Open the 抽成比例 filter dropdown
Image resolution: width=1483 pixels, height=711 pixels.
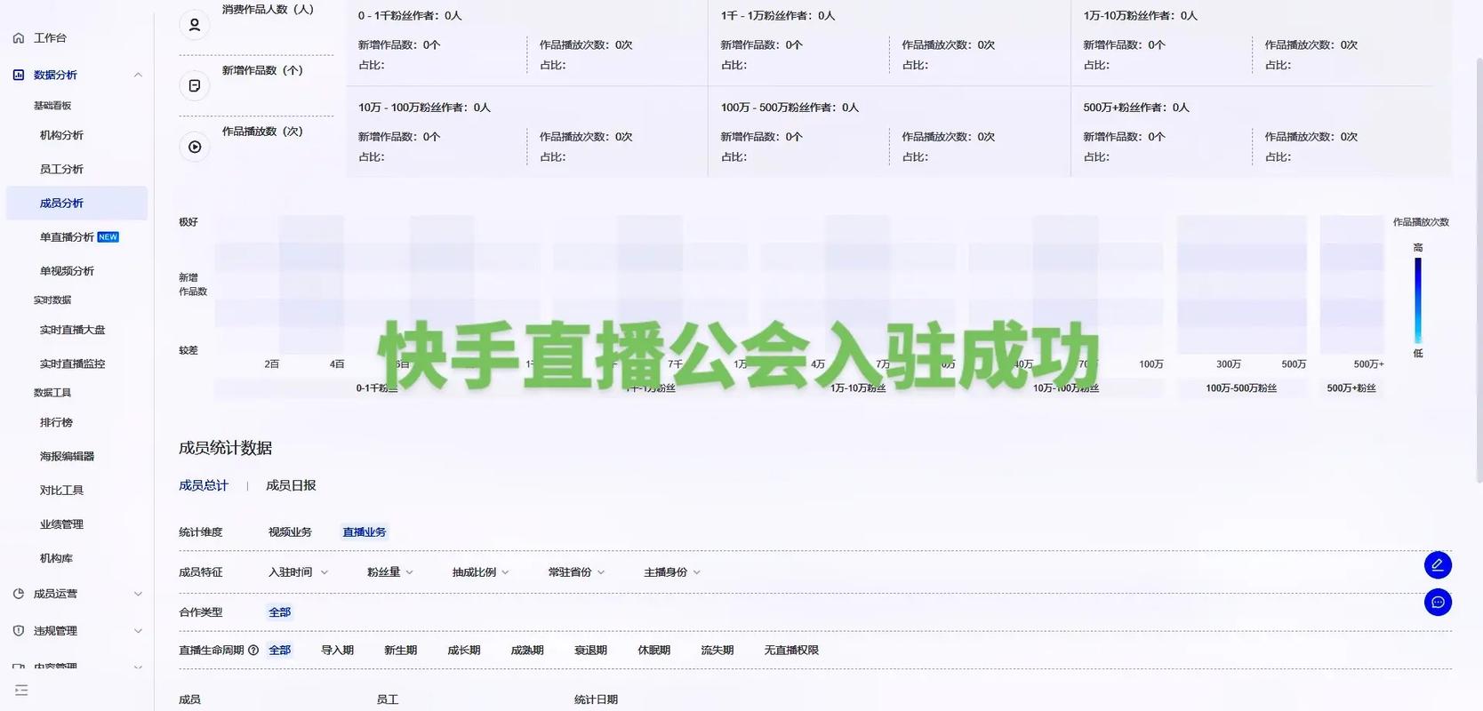[x=480, y=572]
